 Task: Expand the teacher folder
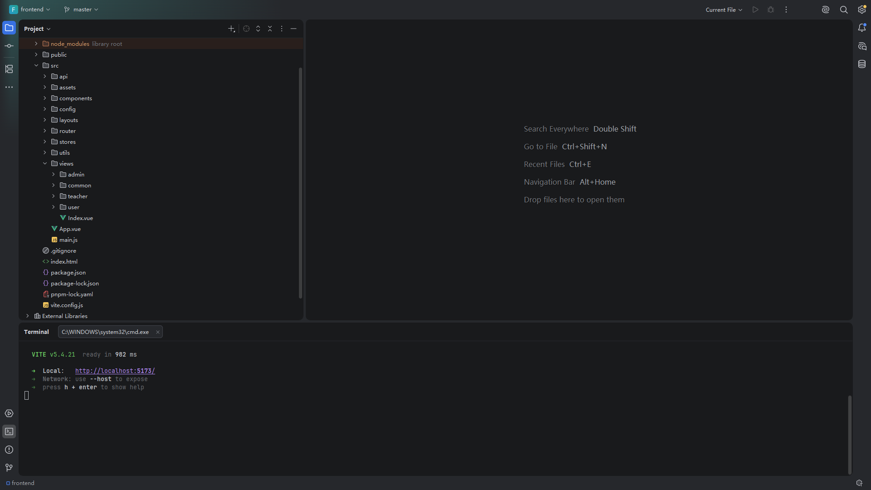pyautogui.click(x=54, y=196)
